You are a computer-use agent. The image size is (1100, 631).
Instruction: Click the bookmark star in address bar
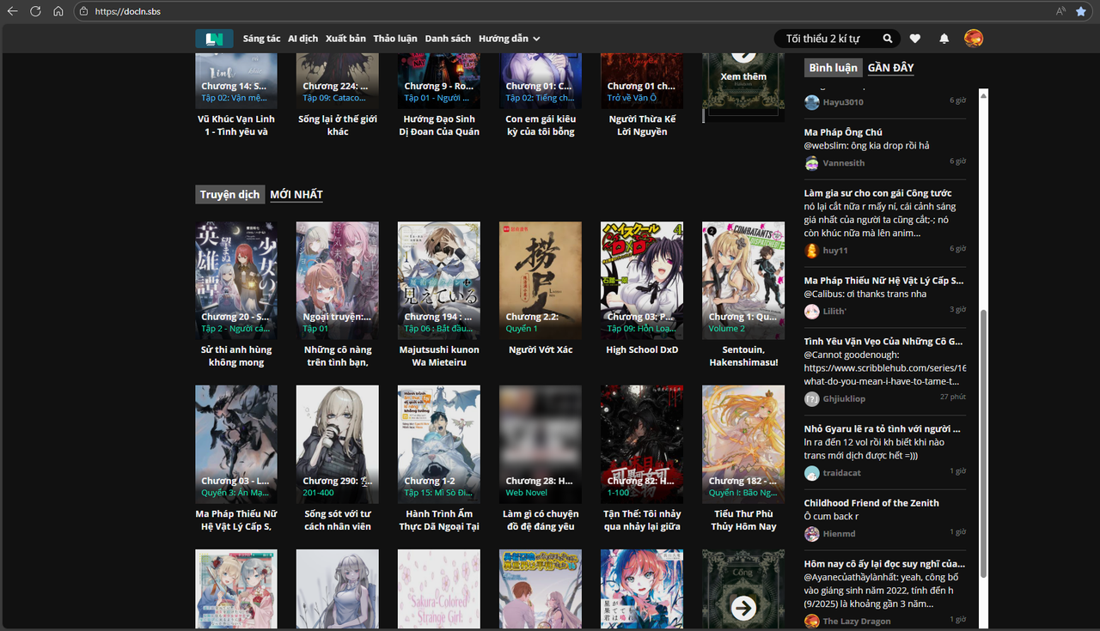(1081, 11)
